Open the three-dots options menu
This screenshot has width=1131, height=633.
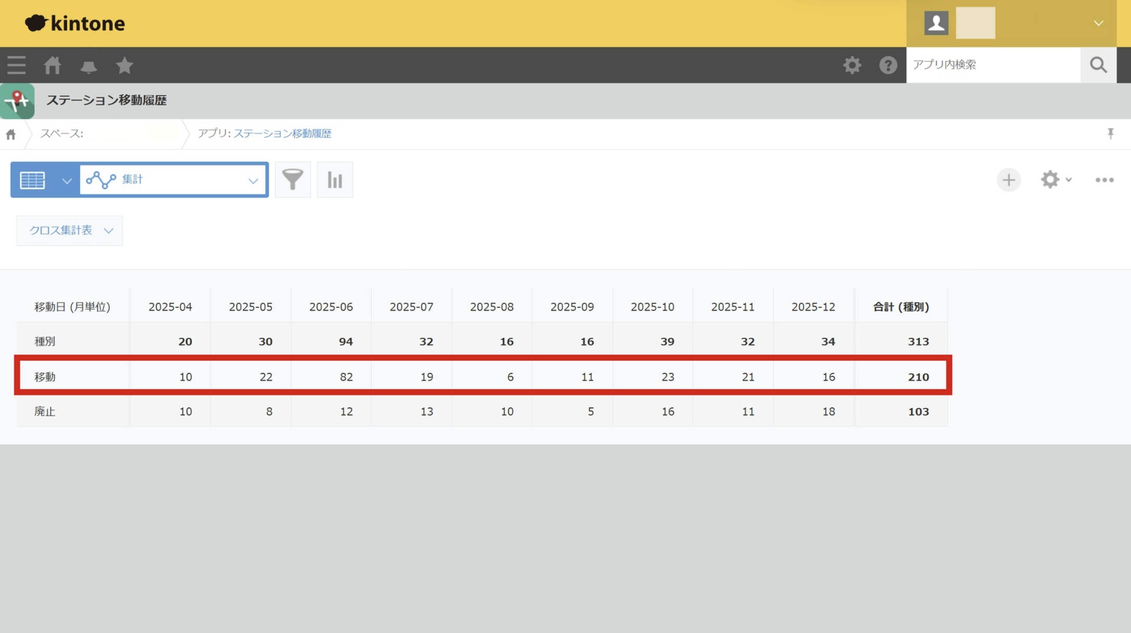[x=1104, y=180]
